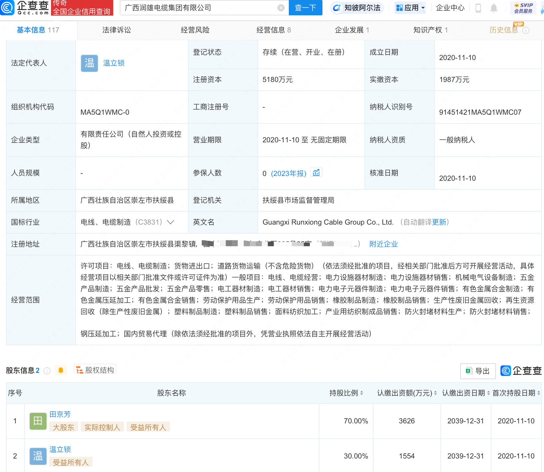The image size is (544, 472).
Task: Switch to the 法律诉讼 tab
Action: pos(116,30)
